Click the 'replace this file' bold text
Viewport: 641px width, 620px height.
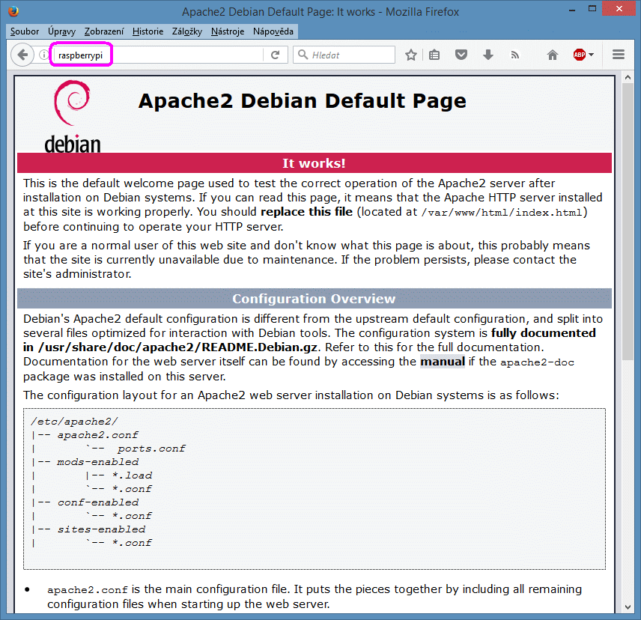point(306,212)
